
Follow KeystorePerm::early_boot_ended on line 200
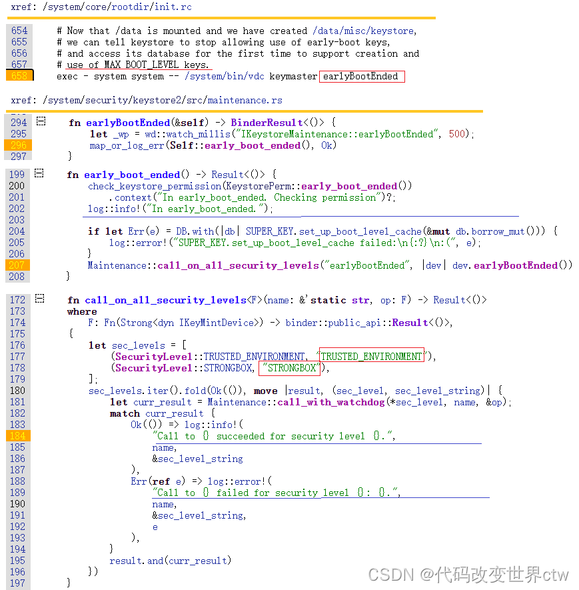[x=349, y=186]
